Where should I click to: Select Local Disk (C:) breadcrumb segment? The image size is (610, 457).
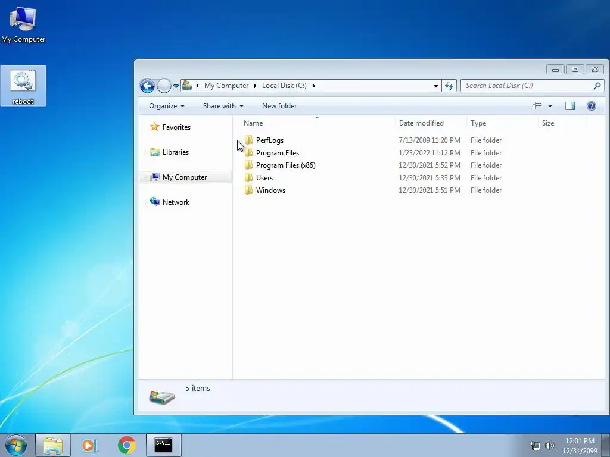coord(284,86)
